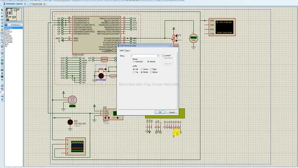
Task: Click the oscilloscope instrument on schematic
Action: pyautogui.click(x=75, y=146)
